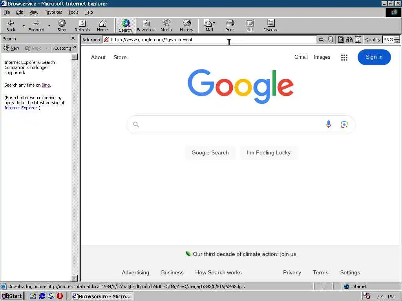The height and width of the screenshot is (301, 402).
Task: Expand the Mail button dropdown arrow
Action: pos(214,23)
